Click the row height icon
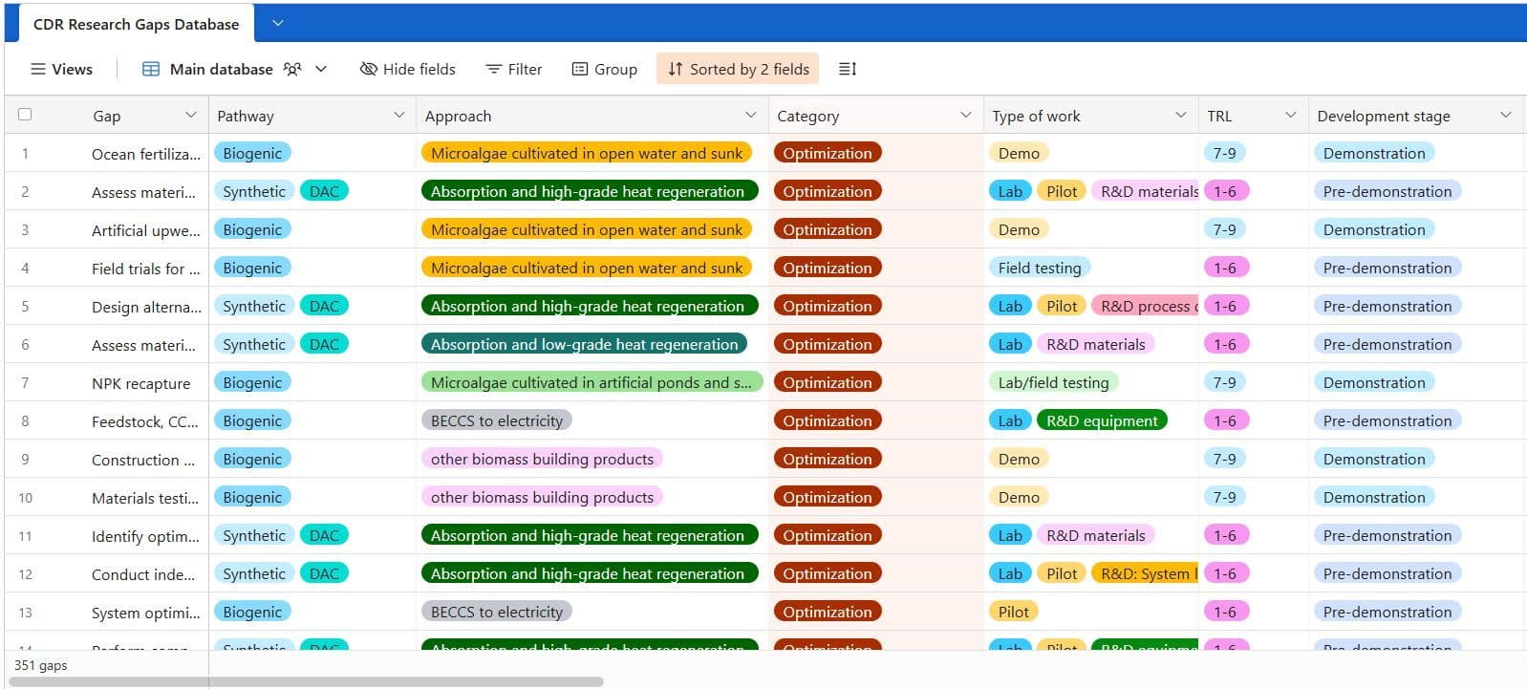This screenshot has height=689, width=1527. coord(848,69)
